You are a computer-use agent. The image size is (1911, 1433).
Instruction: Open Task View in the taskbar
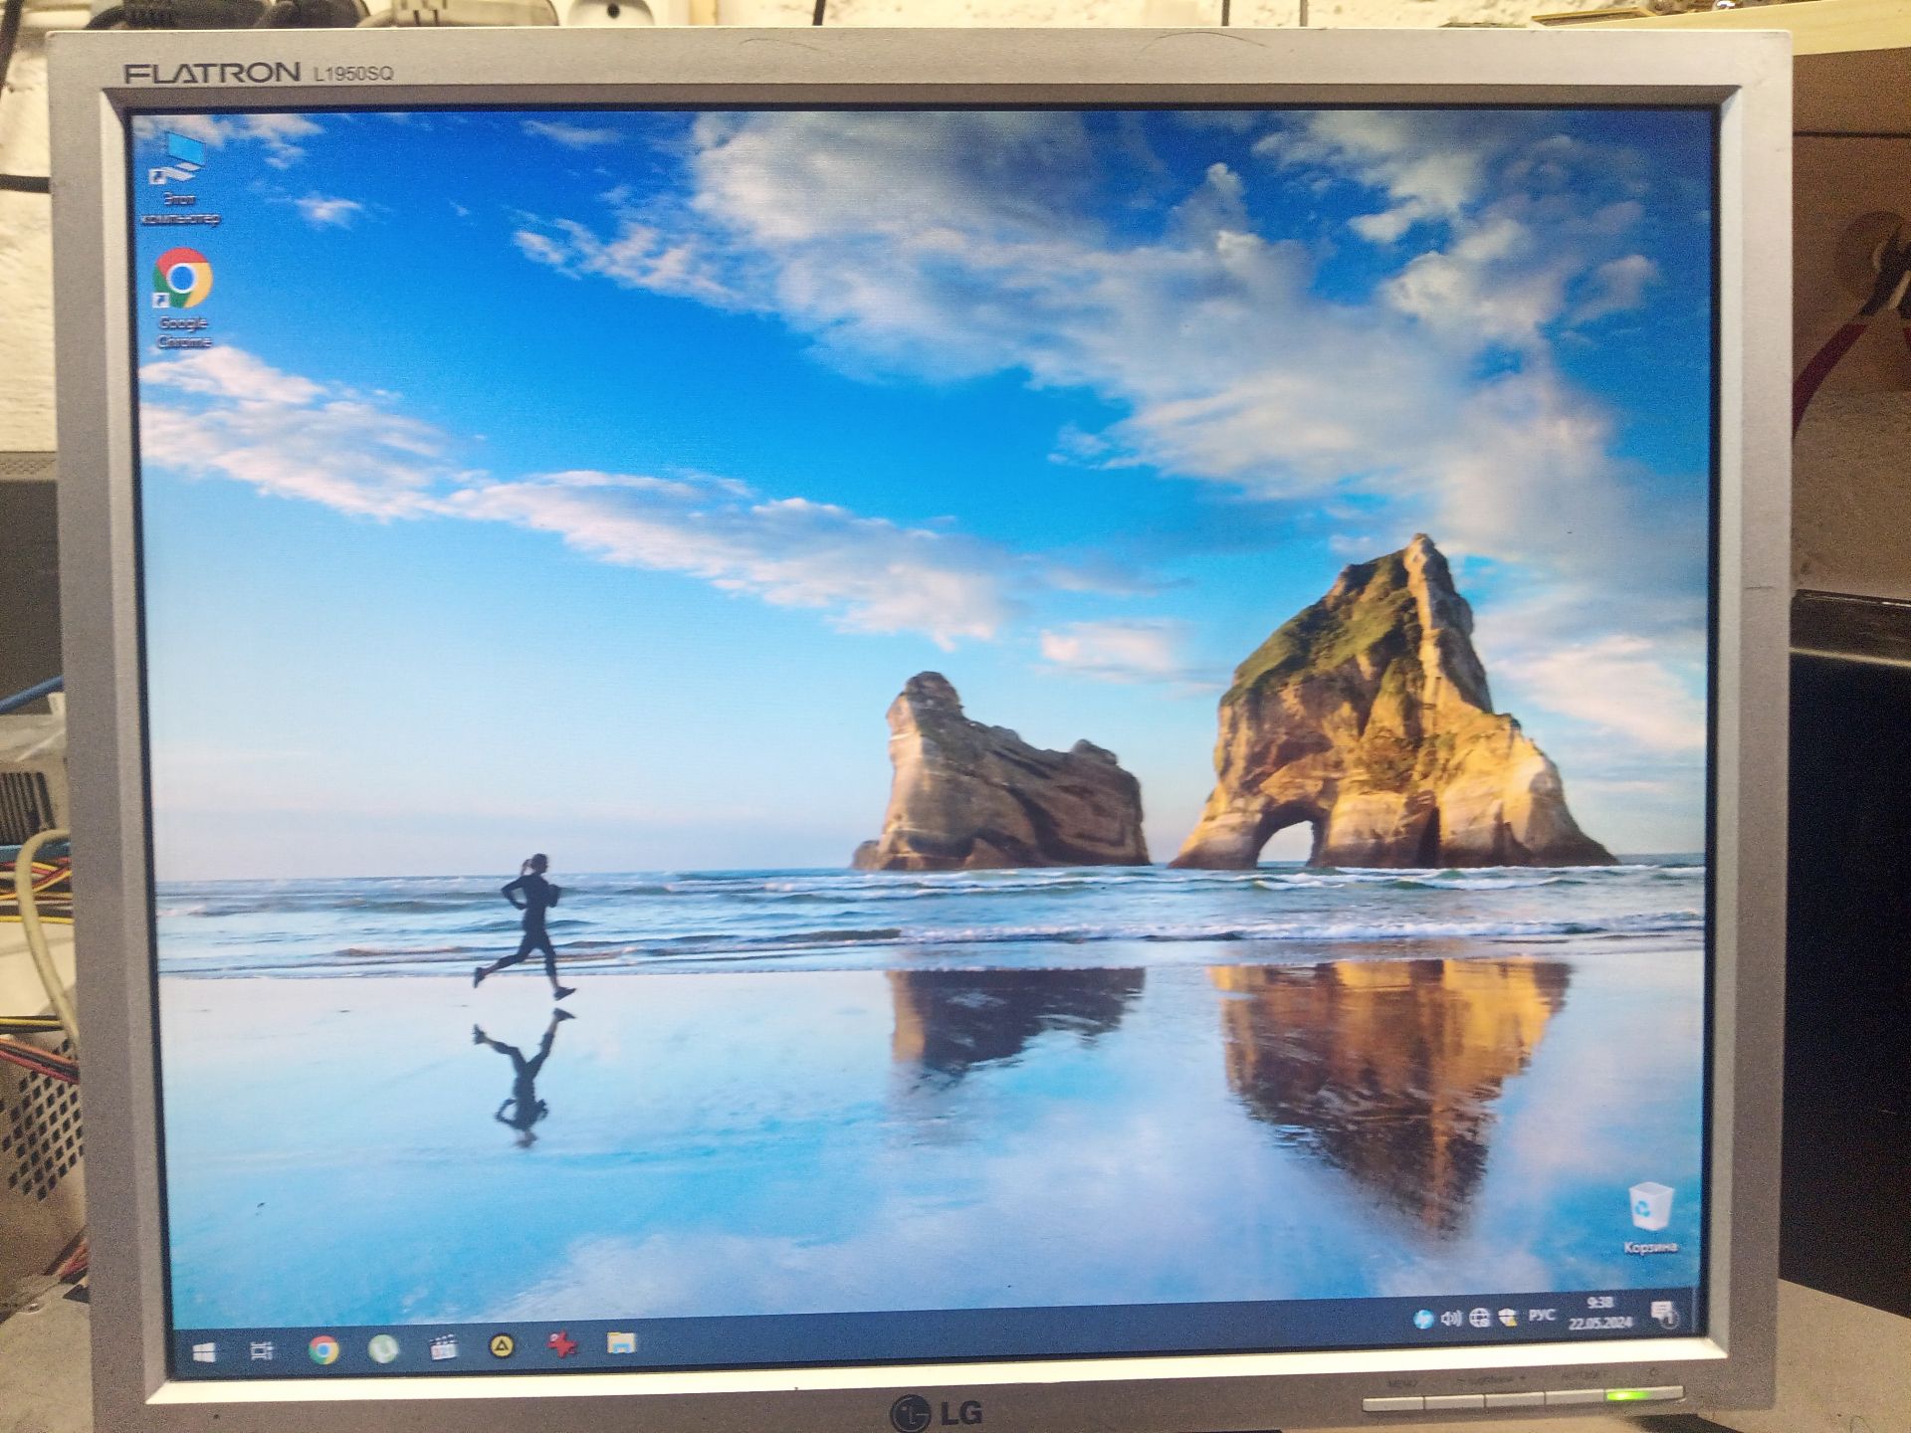[x=262, y=1351]
